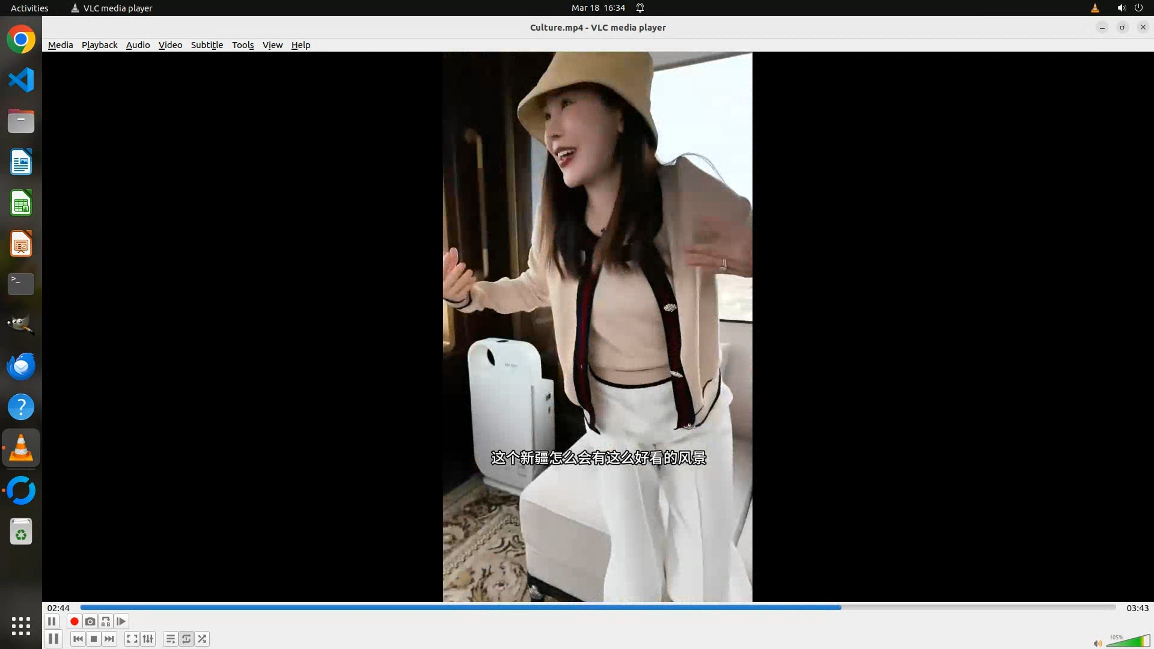The width and height of the screenshot is (1154, 649).
Task: Take a snapshot with camera icon
Action: click(90, 621)
